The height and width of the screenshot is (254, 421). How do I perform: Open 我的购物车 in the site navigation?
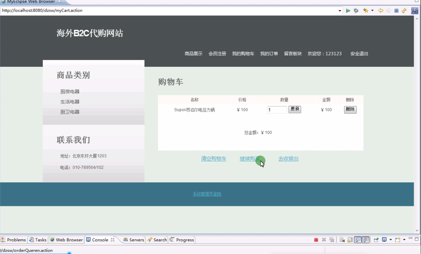(243, 54)
